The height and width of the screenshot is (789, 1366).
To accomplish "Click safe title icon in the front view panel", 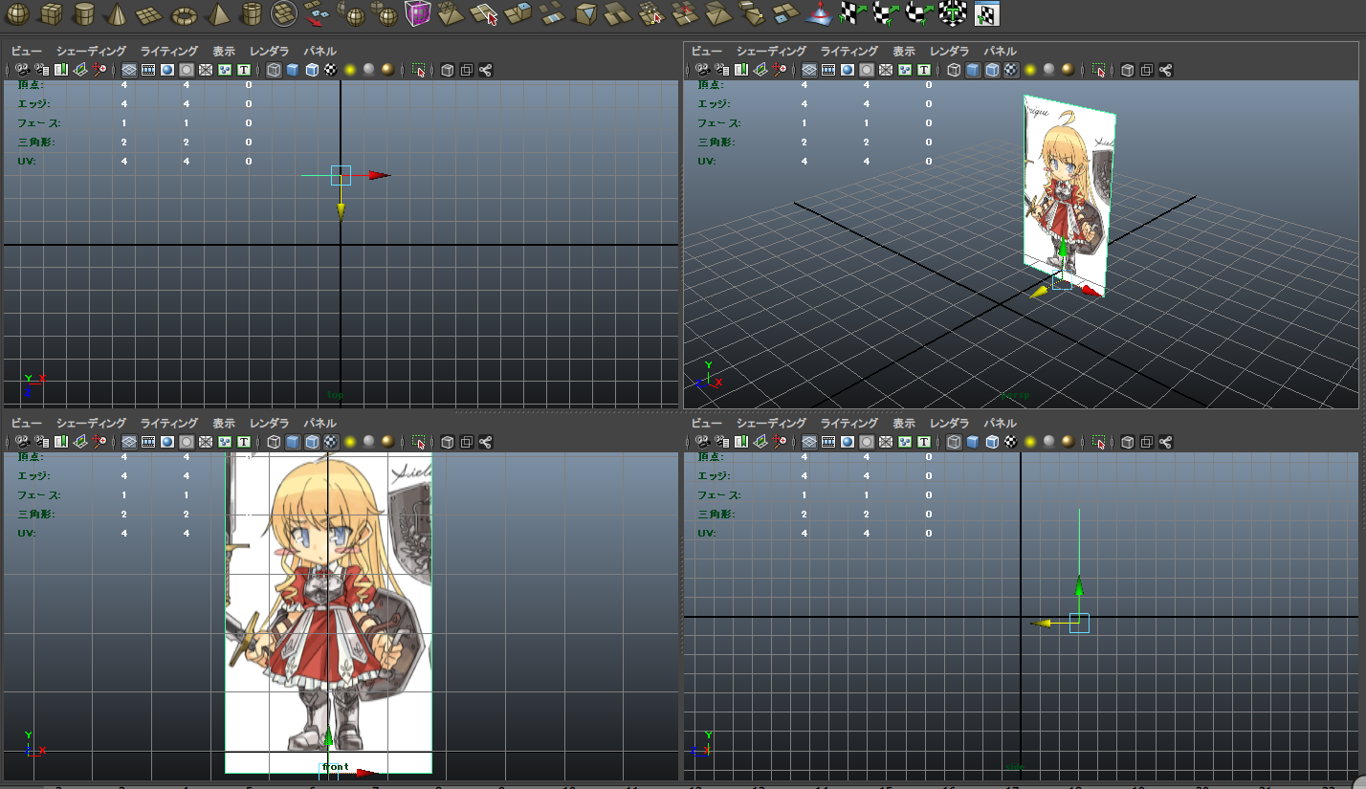I will 244,442.
